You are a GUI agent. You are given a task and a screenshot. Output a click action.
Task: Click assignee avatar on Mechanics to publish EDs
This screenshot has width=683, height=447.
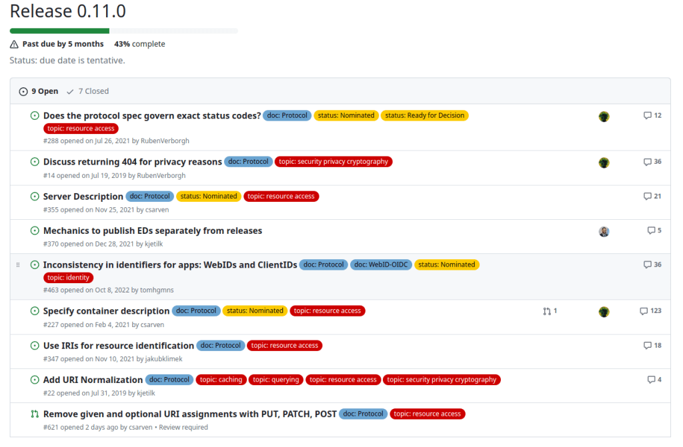[604, 232]
